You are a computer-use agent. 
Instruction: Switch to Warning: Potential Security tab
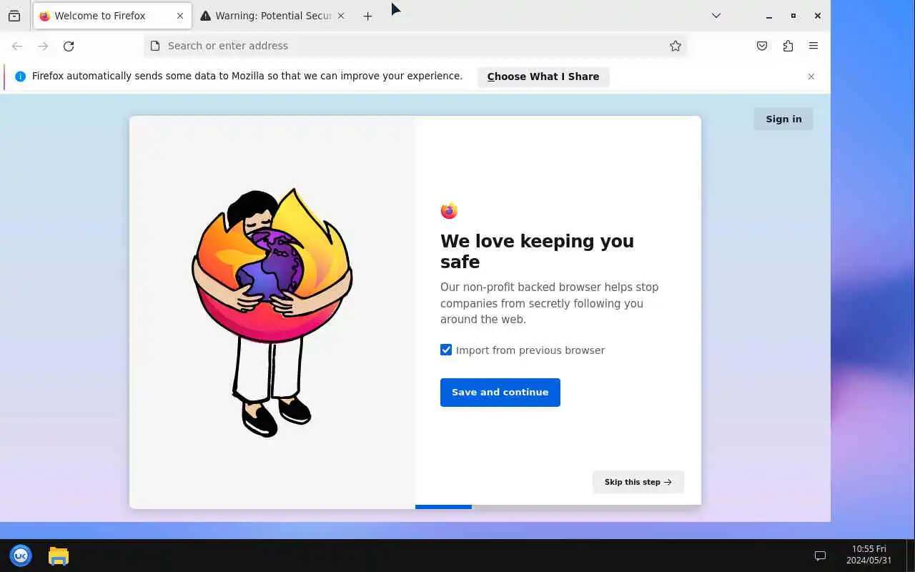(273, 16)
